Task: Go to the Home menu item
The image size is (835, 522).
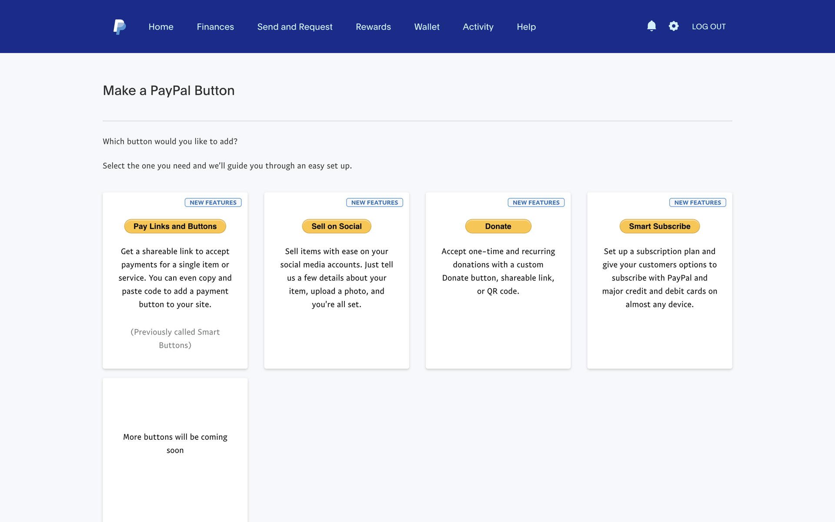Action: (161, 27)
